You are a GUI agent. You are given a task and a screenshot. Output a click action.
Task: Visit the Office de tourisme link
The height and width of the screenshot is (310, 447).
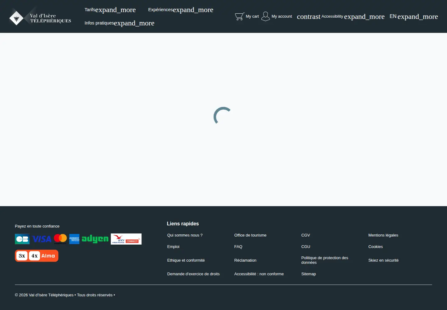coord(250,235)
